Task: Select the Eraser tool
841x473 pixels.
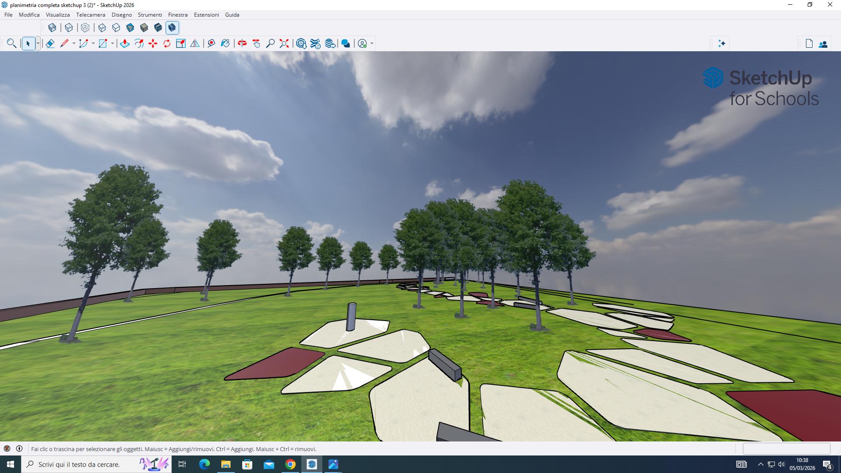Action: (50, 43)
